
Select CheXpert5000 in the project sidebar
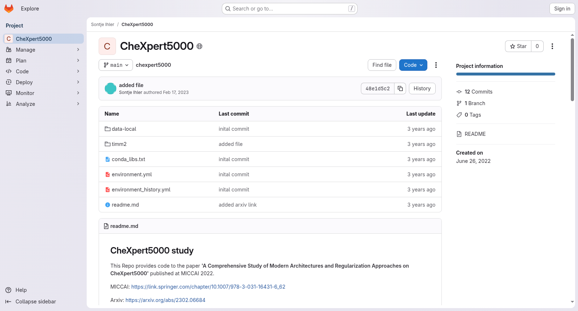click(x=43, y=39)
